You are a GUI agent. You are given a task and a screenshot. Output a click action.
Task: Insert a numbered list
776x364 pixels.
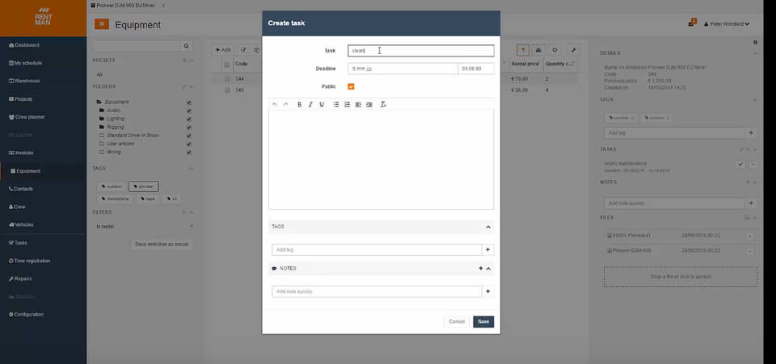click(347, 104)
